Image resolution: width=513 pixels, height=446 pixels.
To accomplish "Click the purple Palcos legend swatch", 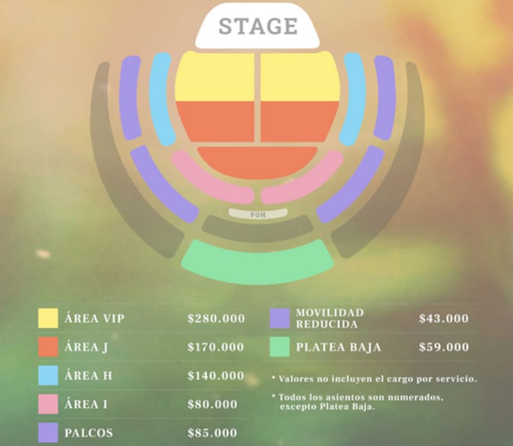I will click(48, 433).
